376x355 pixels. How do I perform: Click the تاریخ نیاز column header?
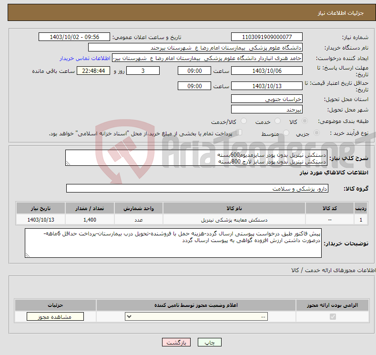click(x=41, y=208)
